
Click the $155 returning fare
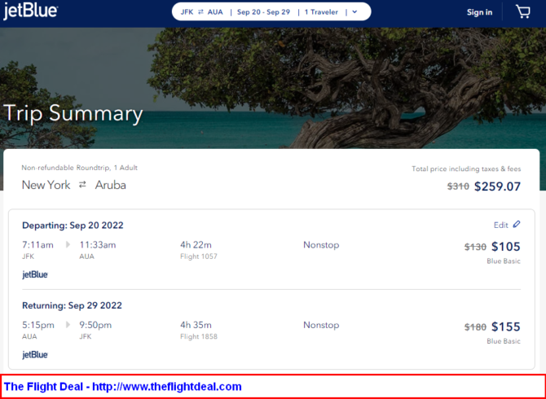pyautogui.click(x=505, y=327)
